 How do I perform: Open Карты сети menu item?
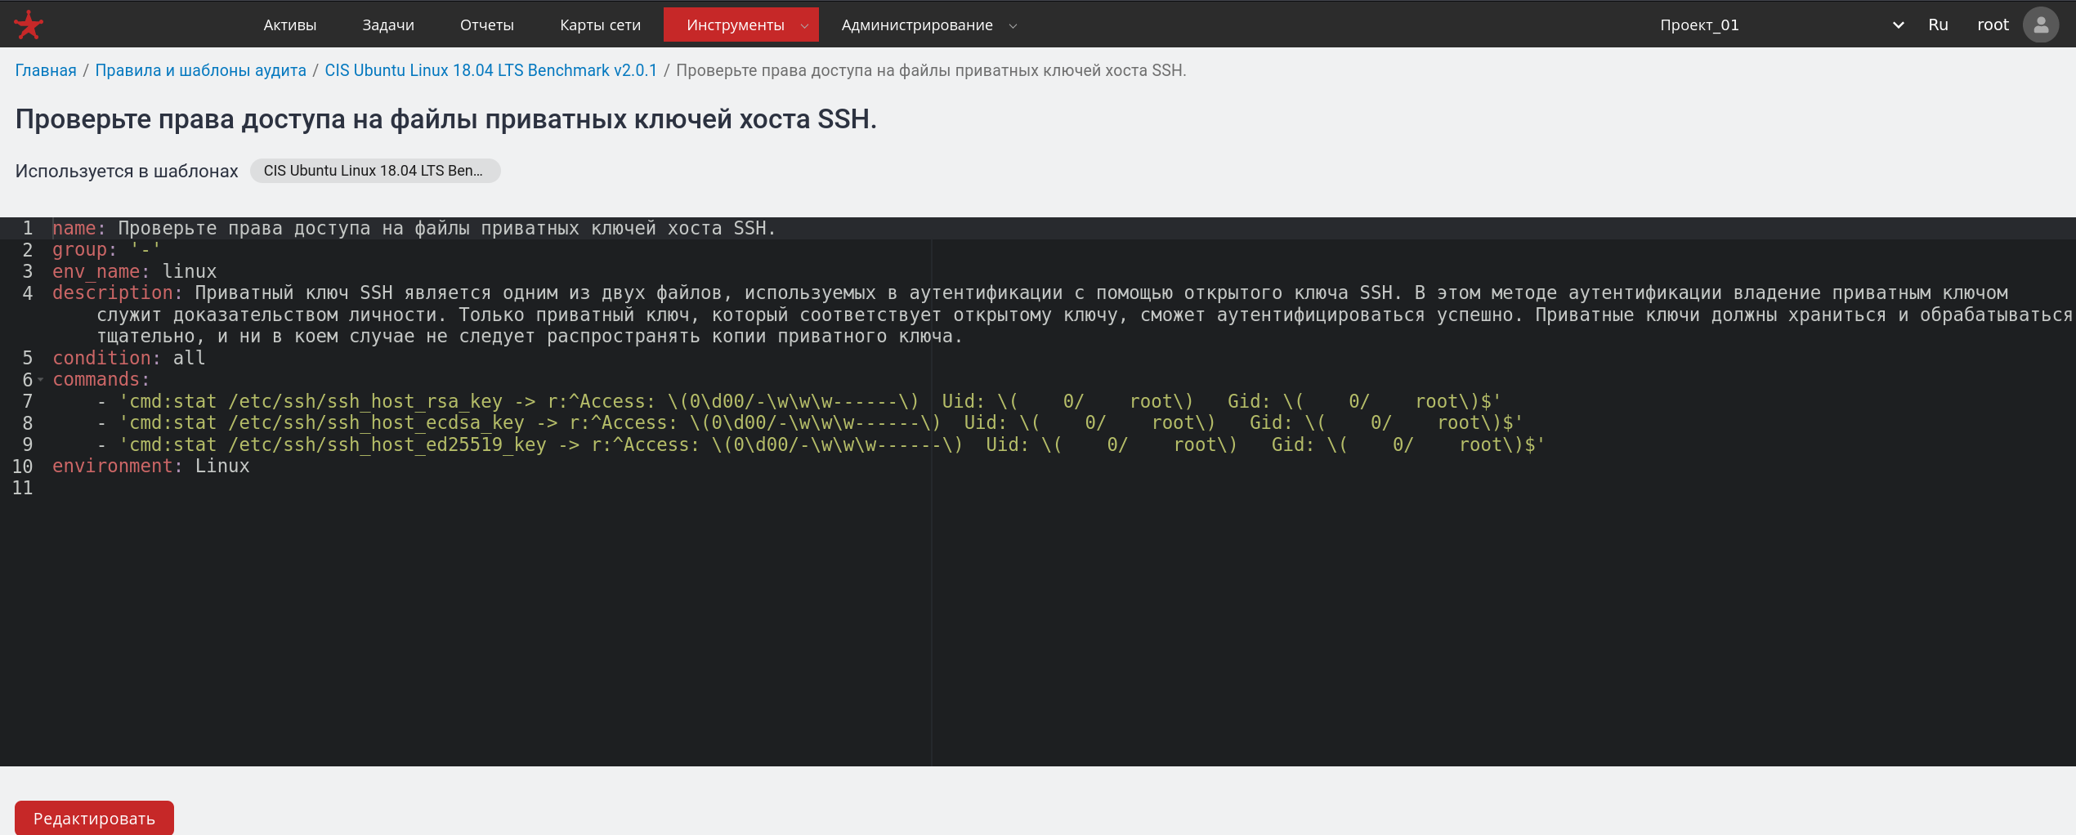tap(600, 25)
